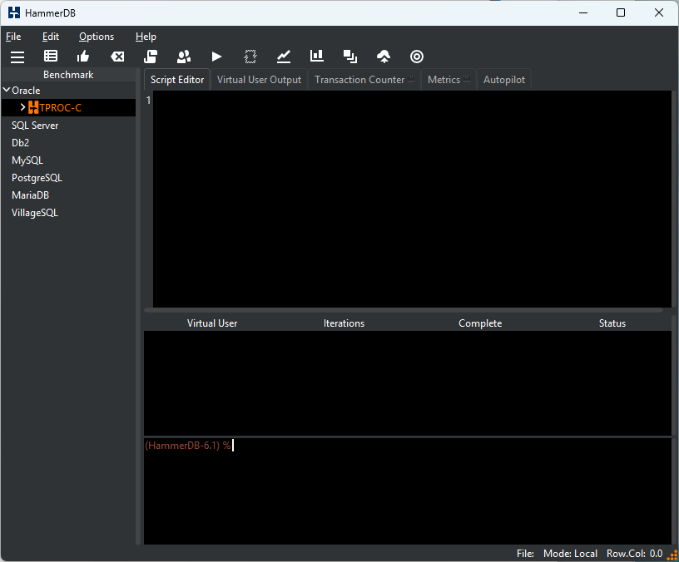The height and width of the screenshot is (562, 679).
Task: Click the Oracle label in tree
Action: 26,91
